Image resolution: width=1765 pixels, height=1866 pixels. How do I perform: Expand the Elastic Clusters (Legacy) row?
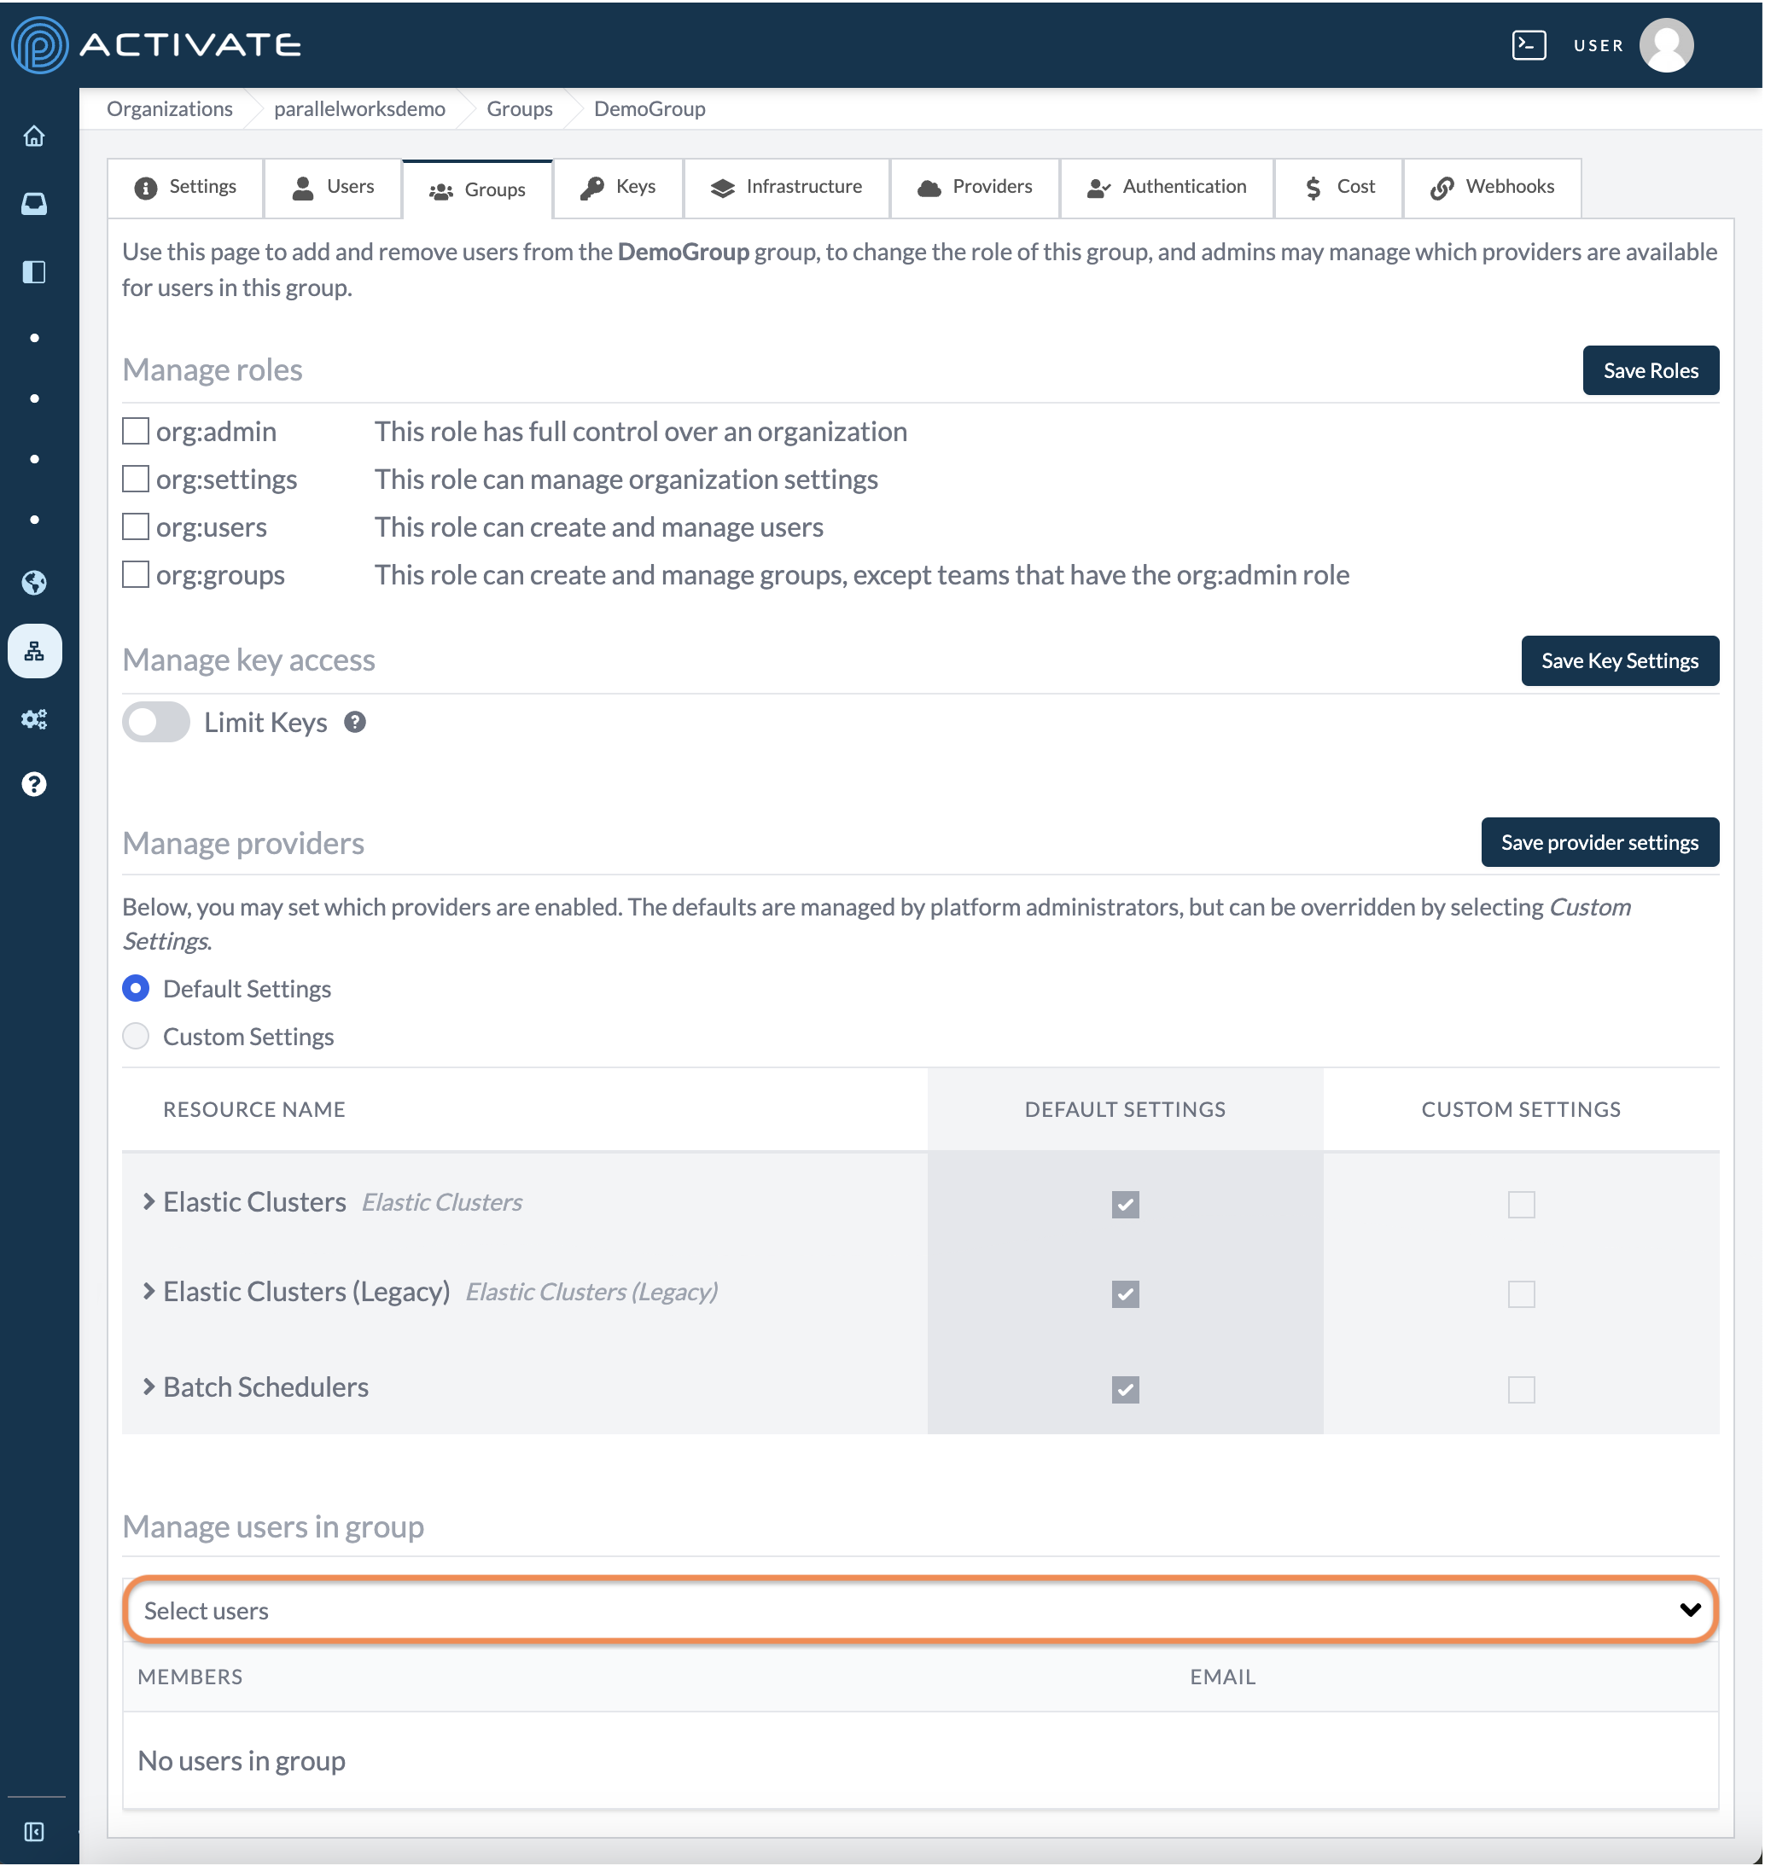click(x=148, y=1291)
